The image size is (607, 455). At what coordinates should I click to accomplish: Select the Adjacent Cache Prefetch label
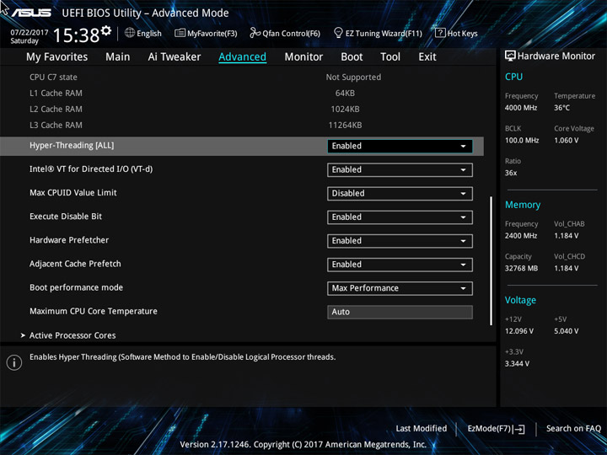75,264
